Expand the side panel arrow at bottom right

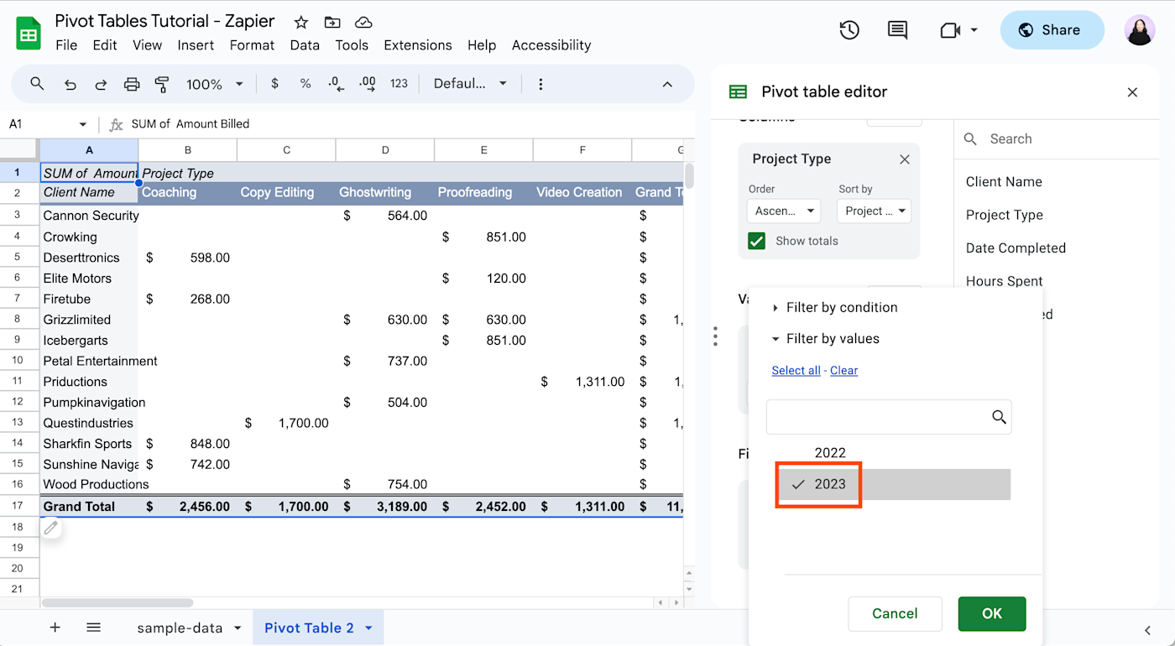[1147, 630]
